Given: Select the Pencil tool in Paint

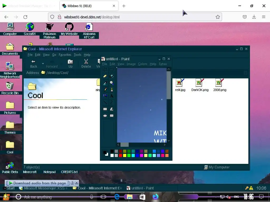Looking at the screenshot, I should pyautogui.click(x=105, y=89).
